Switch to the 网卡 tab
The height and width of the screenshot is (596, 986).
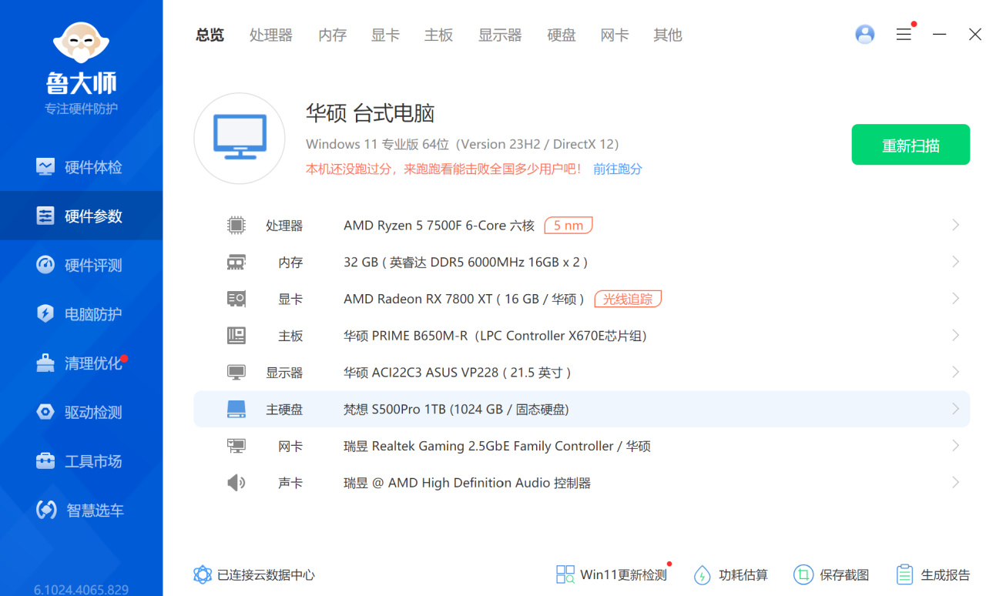tap(615, 35)
